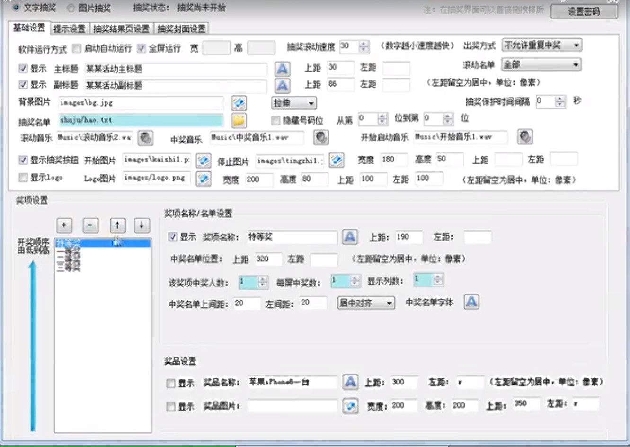This screenshot has width=630, height=447.
Task: Select the 图片抽奖 picture lottery mode
Action: click(69, 8)
